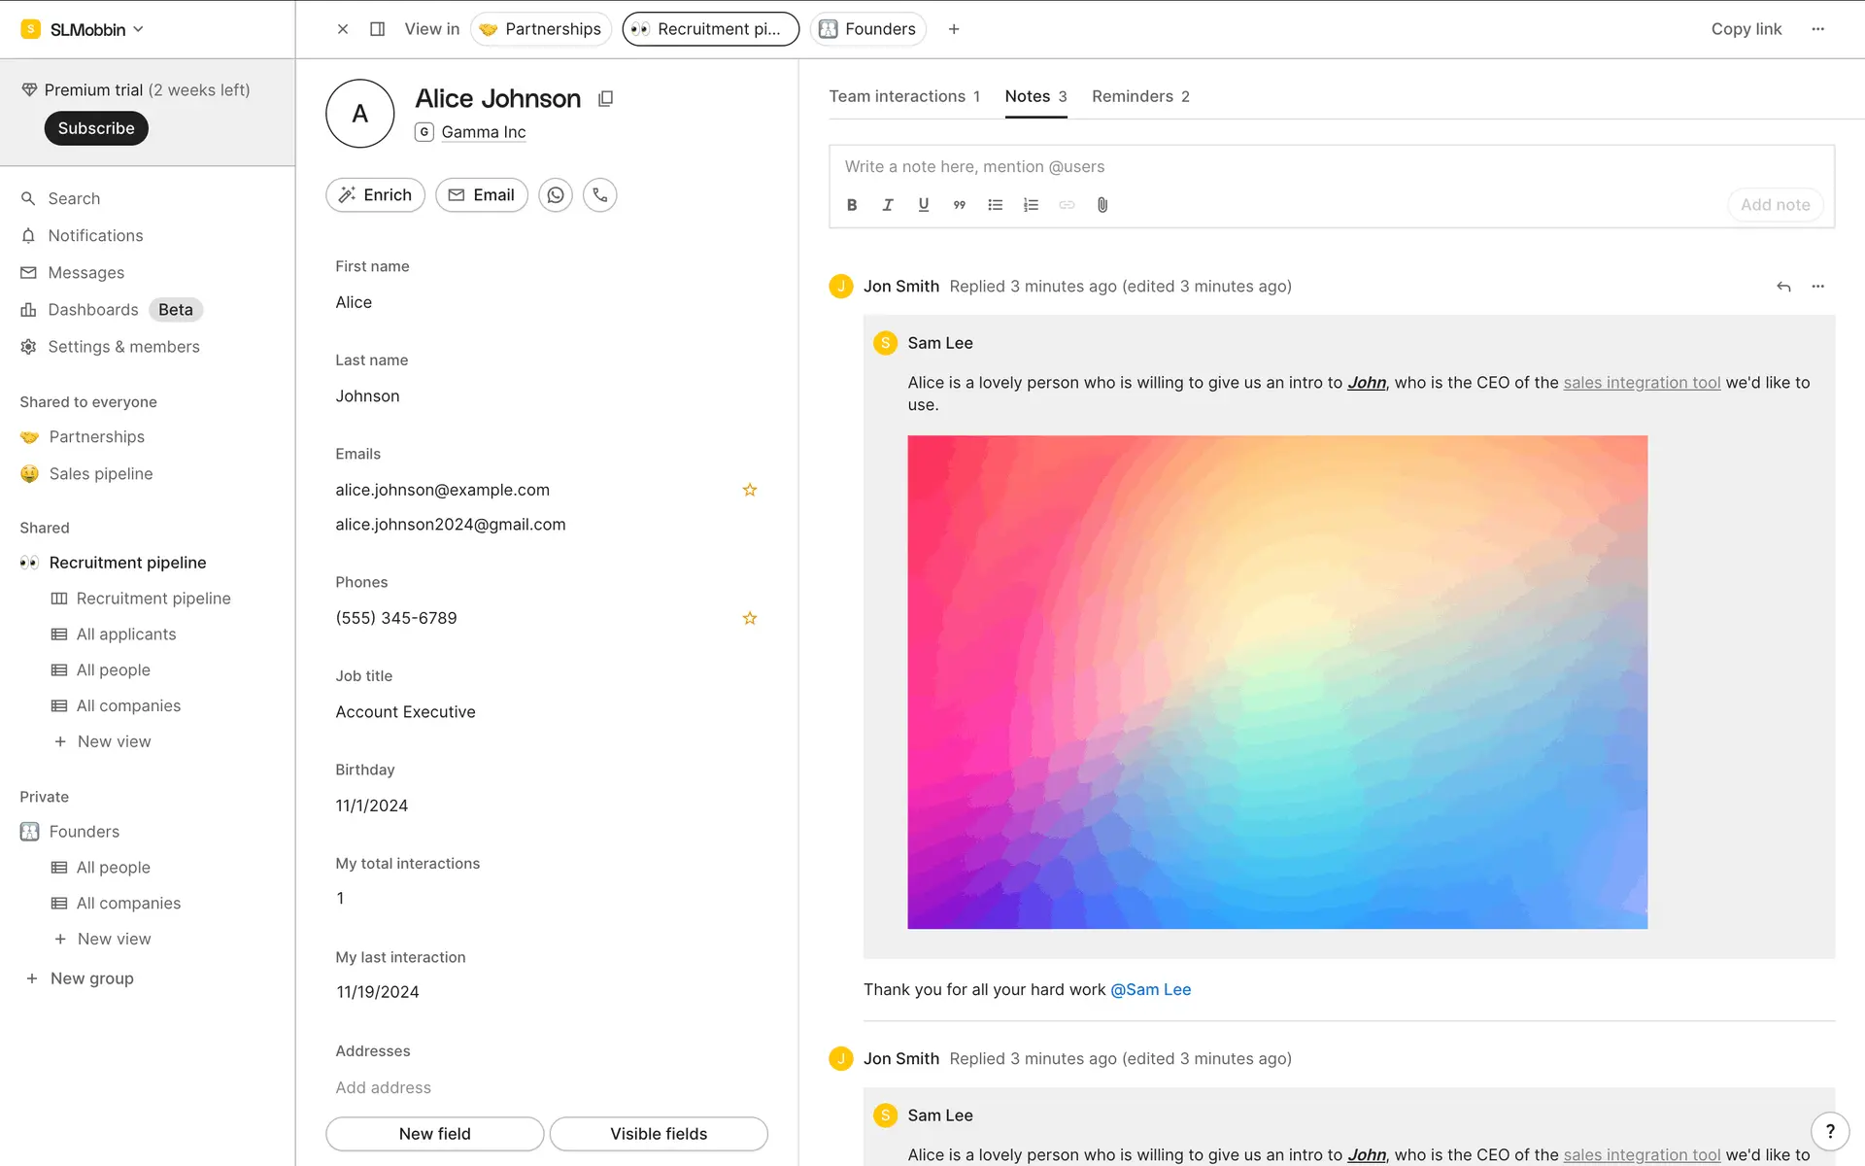Copy Alice Johnson's name with the copy icon
Viewport: 1865px width, 1166px height.
pos(605,98)
